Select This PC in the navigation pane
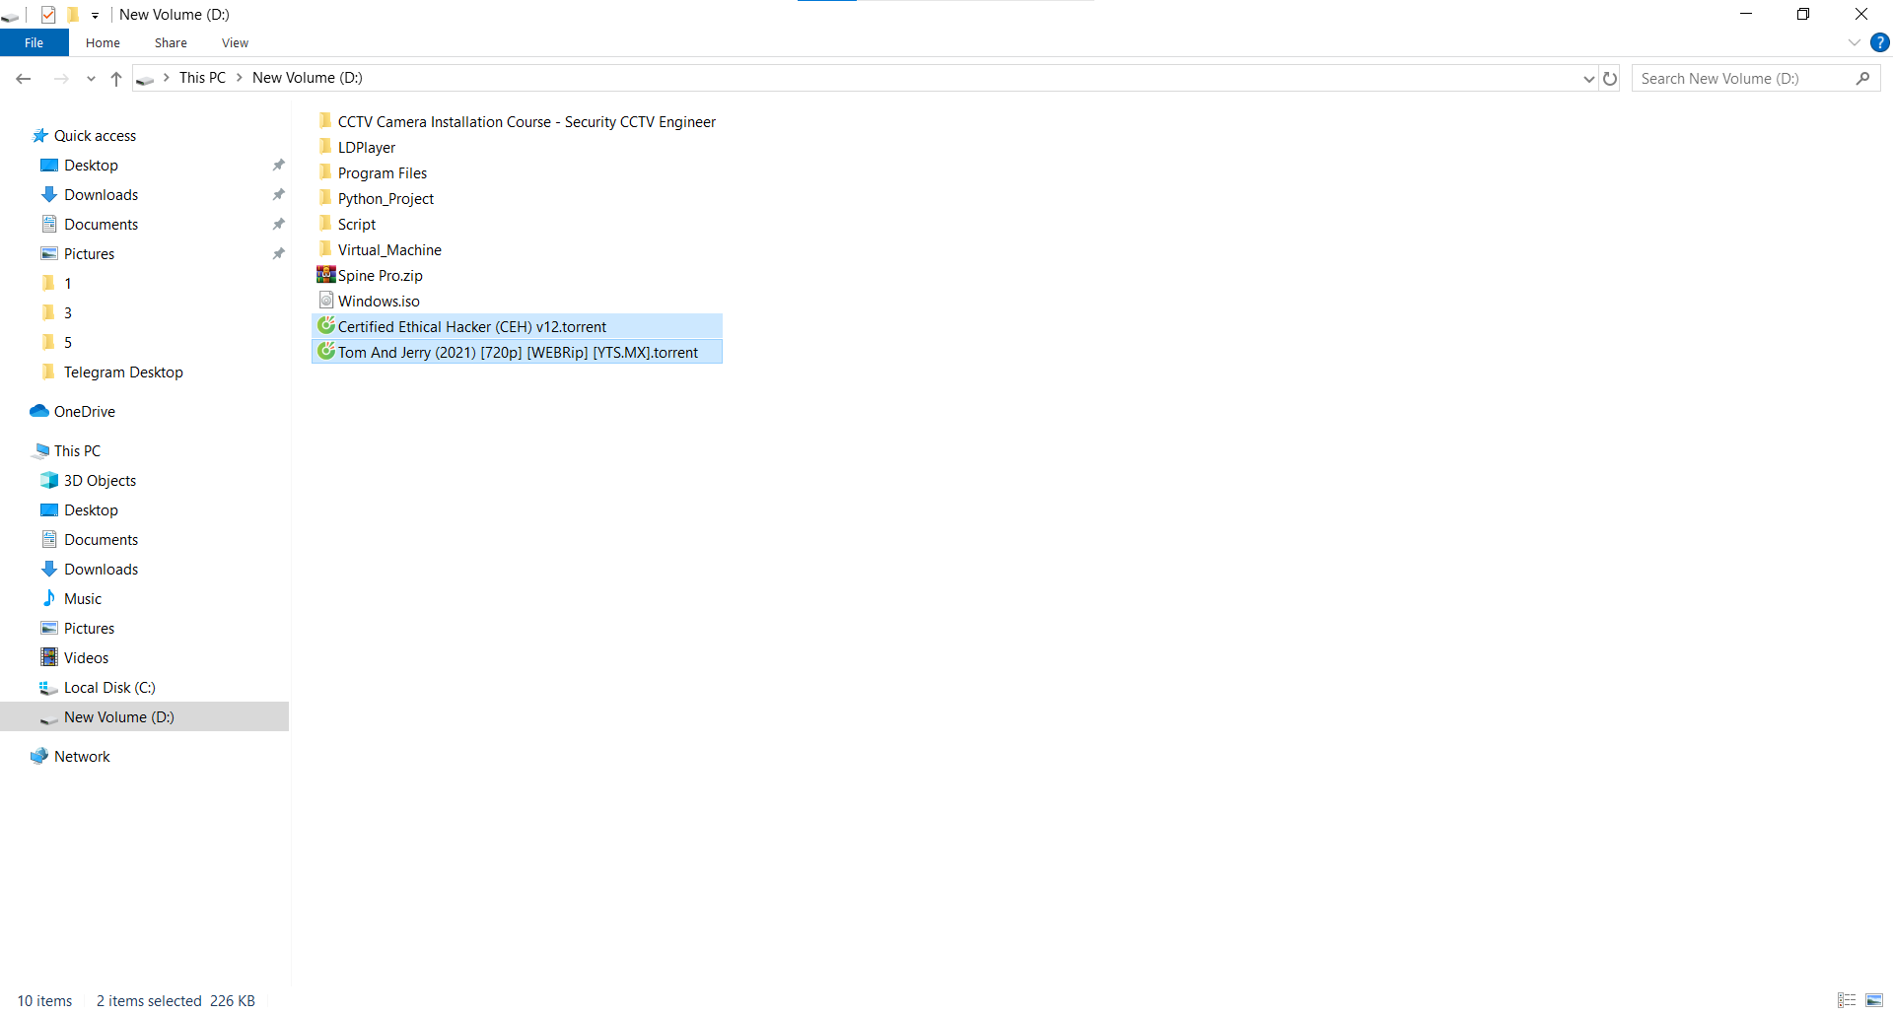1893x1015 pixels. click(x=77, y=451)
